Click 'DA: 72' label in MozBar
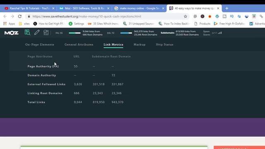Image resolution: width=265 pixels, height=149 pixels. pyautogui.click(x=111, y=33)
